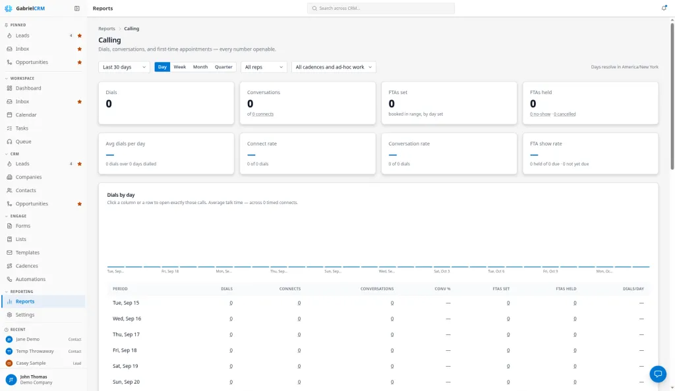The height and width of the screenshot is (391, 675).
Task: Switch grouping to Week
Action: (x=179, y=67)
